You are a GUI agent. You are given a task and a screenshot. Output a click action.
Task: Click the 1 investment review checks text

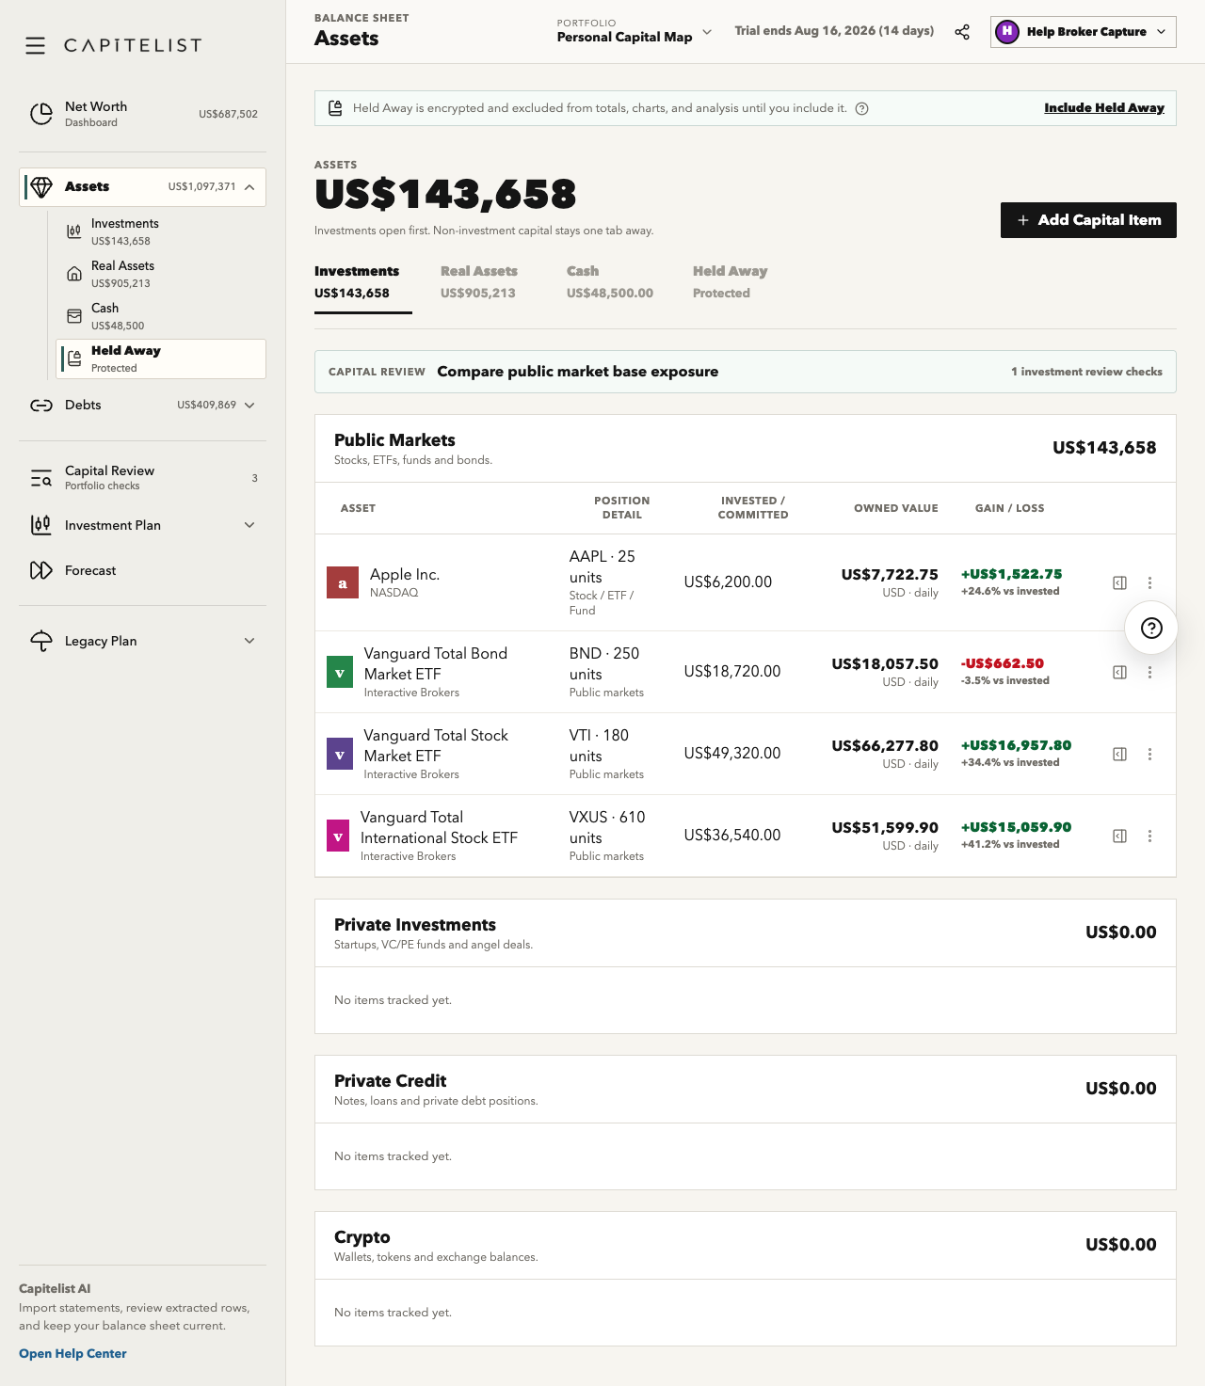1086,372
